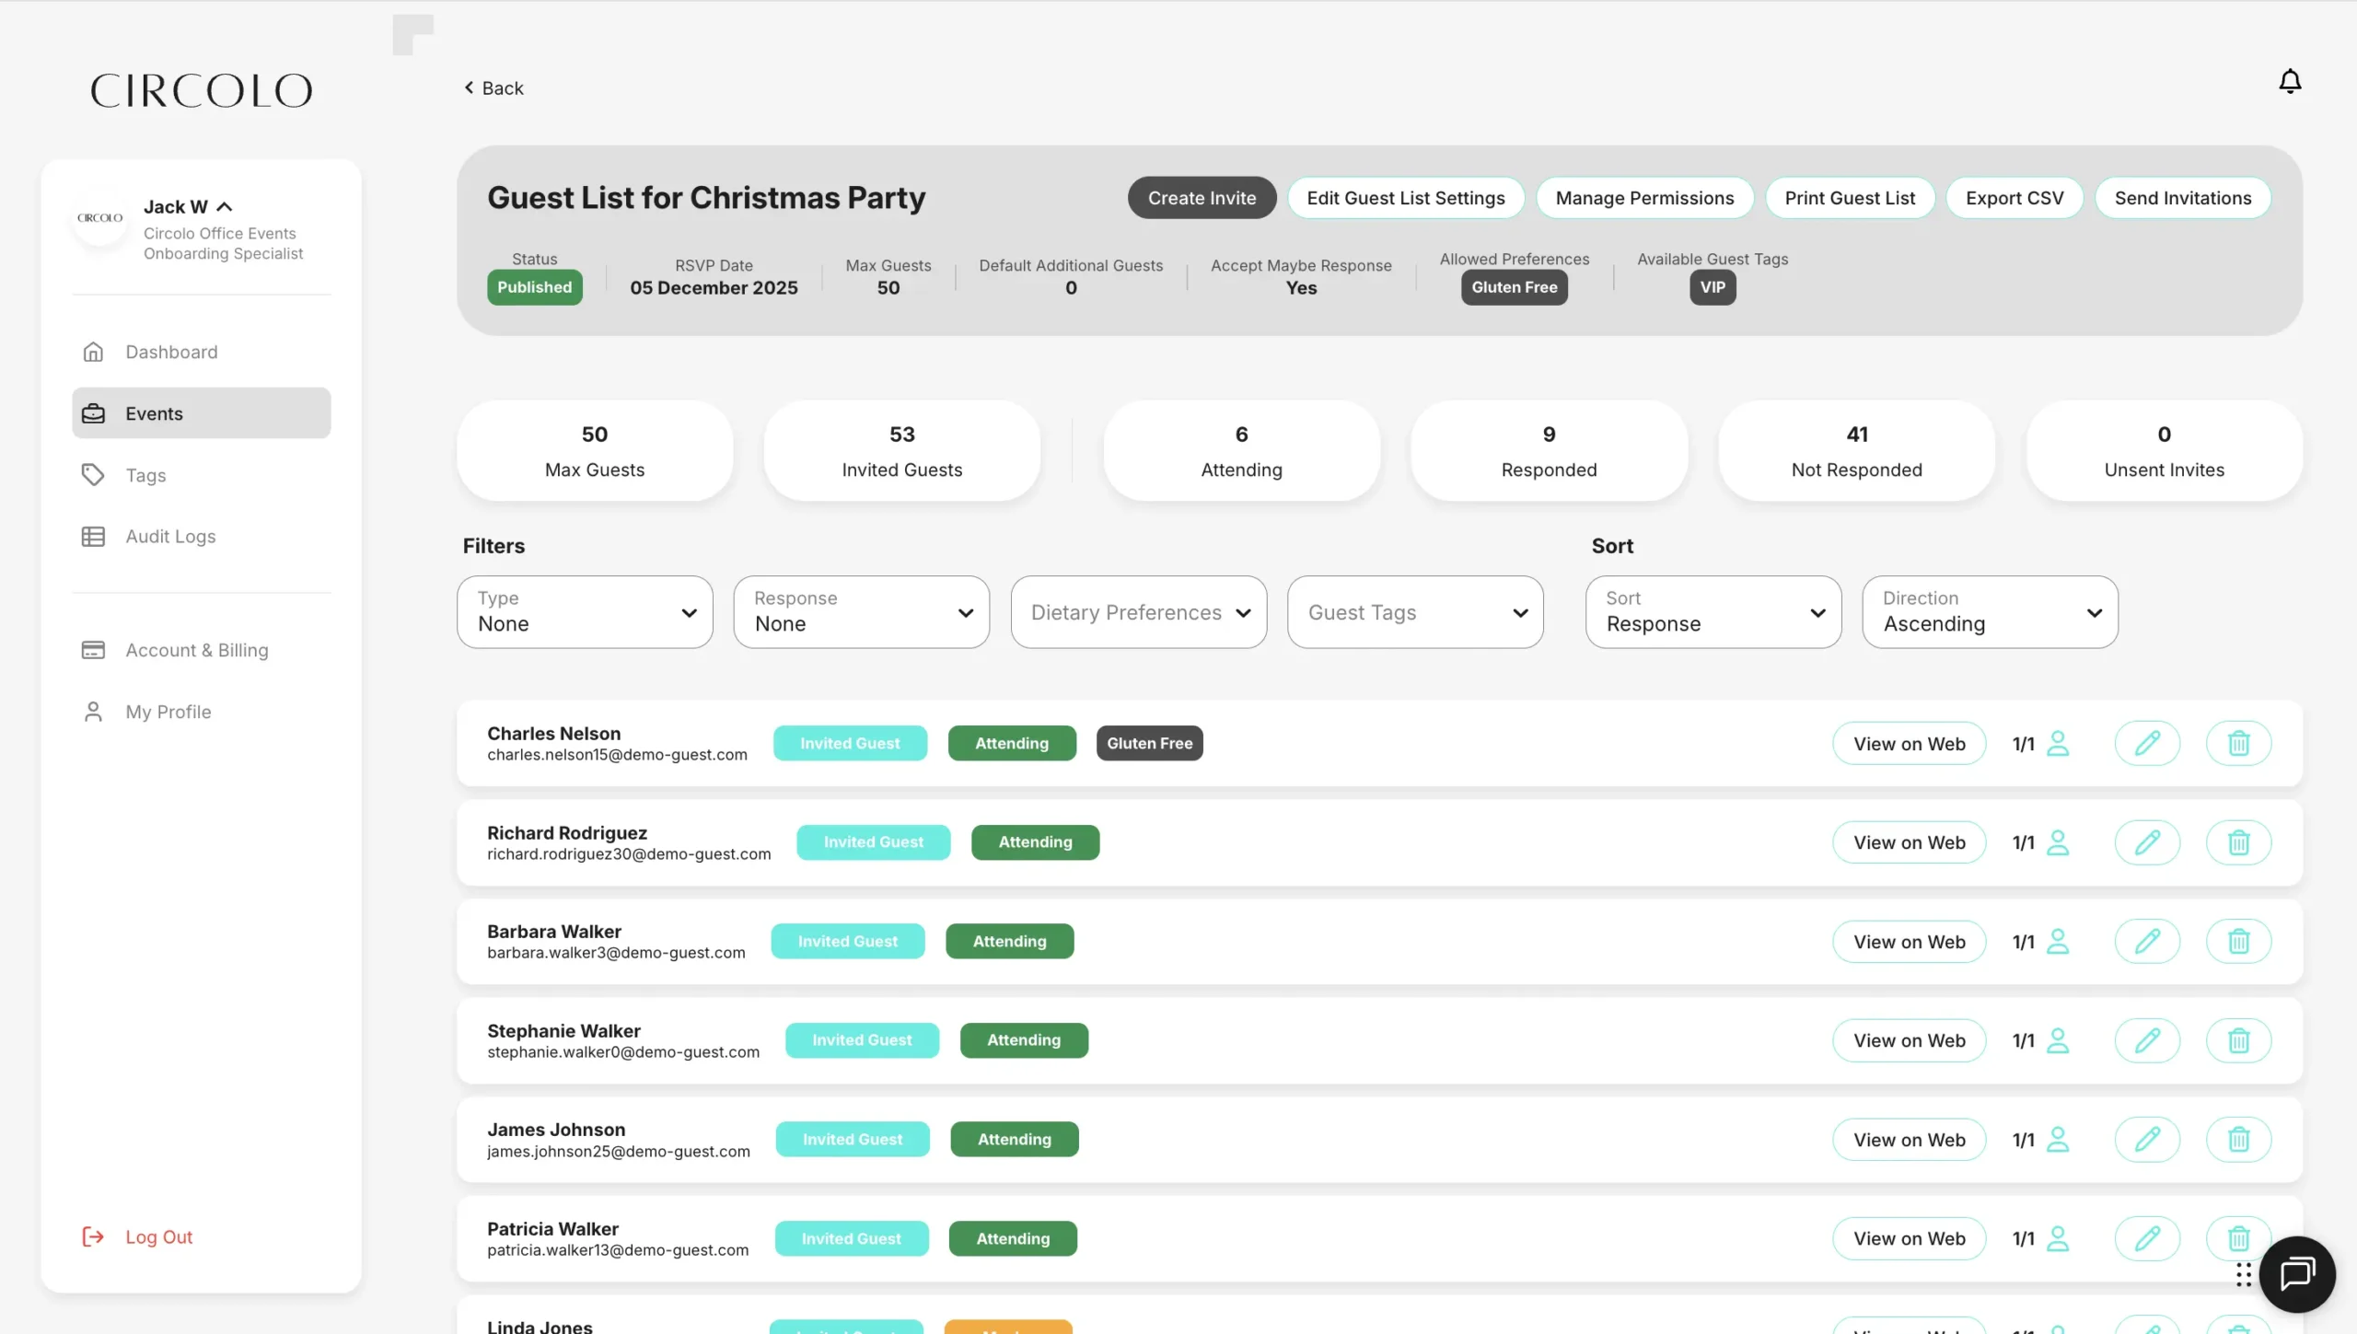Click the Log Out icon
Viewport: 2357px width, 1334px height.
[93, 1236]
